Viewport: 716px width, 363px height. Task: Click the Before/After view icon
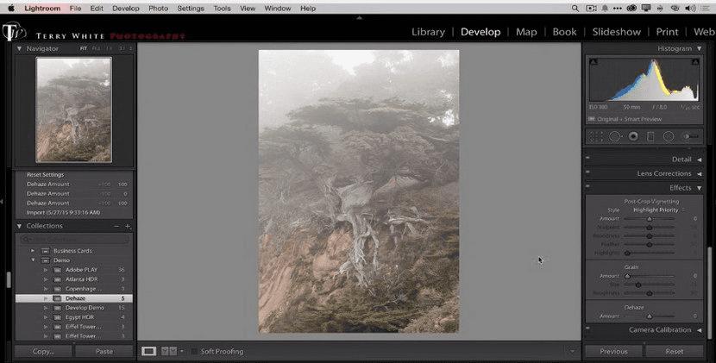pos(169,351)
